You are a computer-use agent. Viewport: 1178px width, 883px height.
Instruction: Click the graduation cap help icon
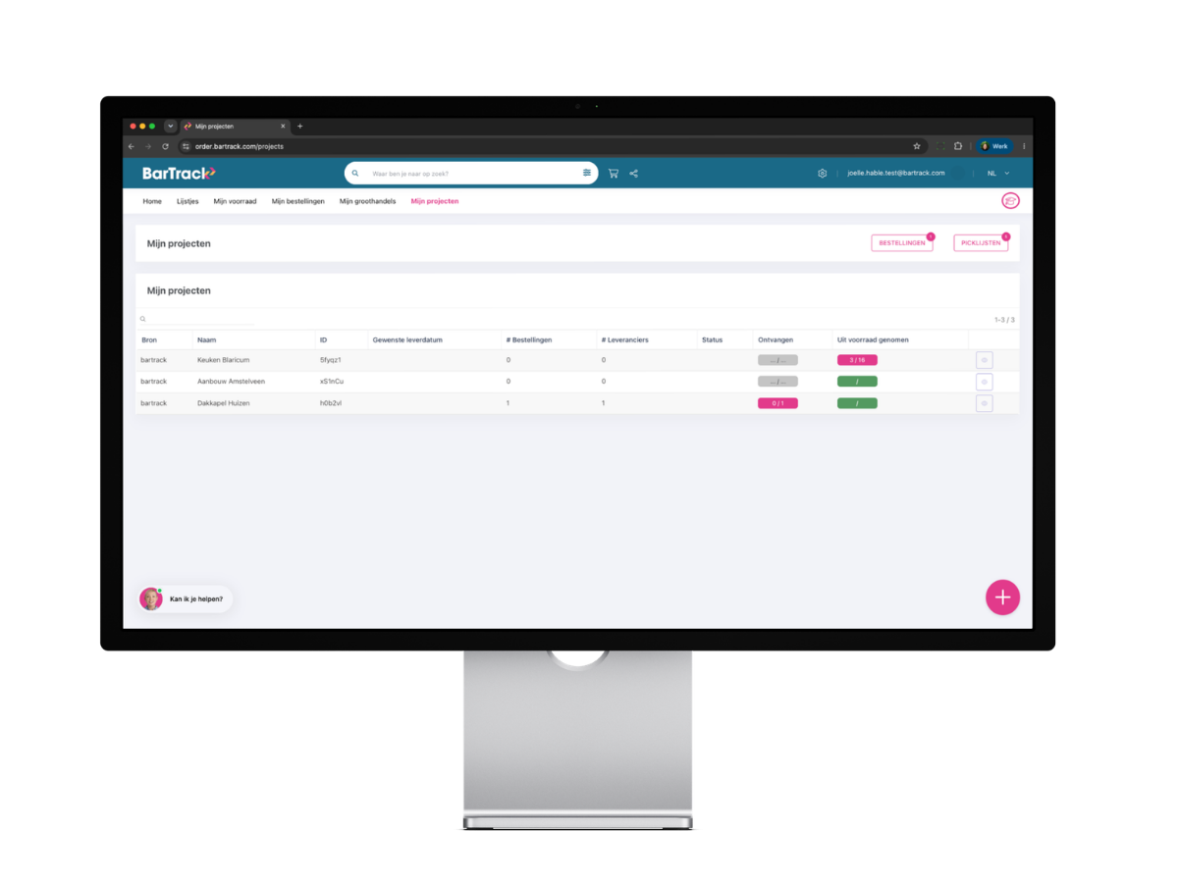tap(1010, 201)
